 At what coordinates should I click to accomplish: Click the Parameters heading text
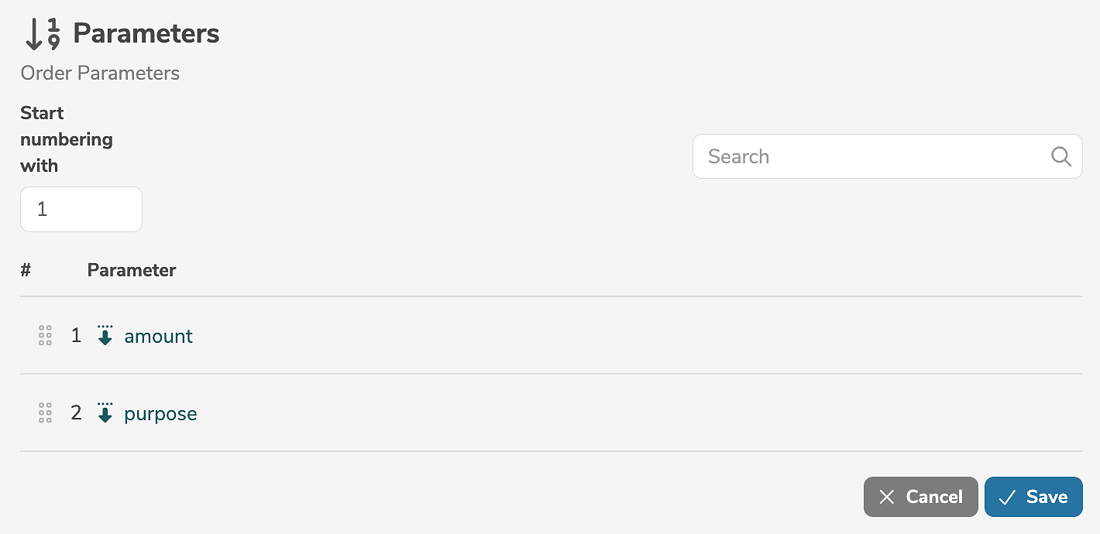(x=146, y=34)
